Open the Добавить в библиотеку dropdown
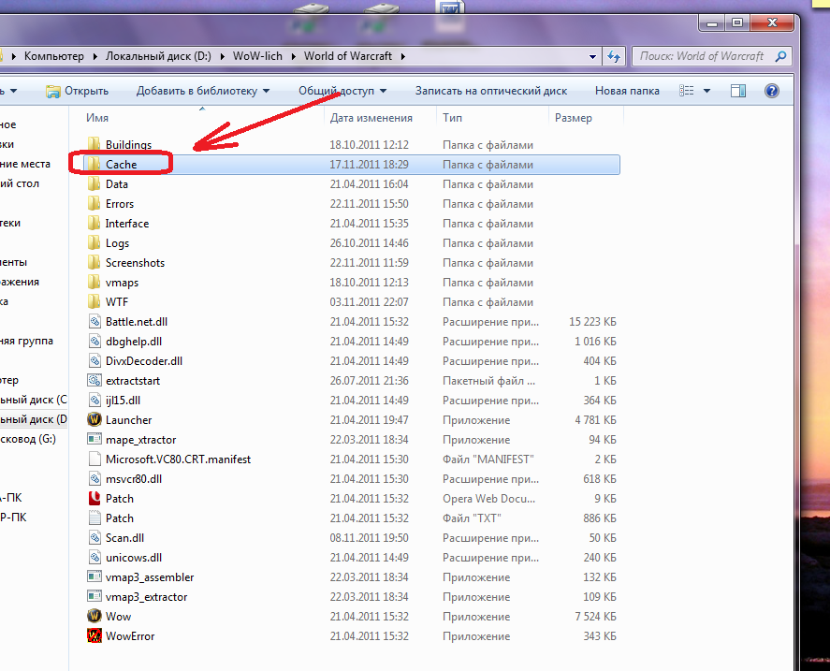The width and height of the screenshot is (830, 671). tap(203, 91)
